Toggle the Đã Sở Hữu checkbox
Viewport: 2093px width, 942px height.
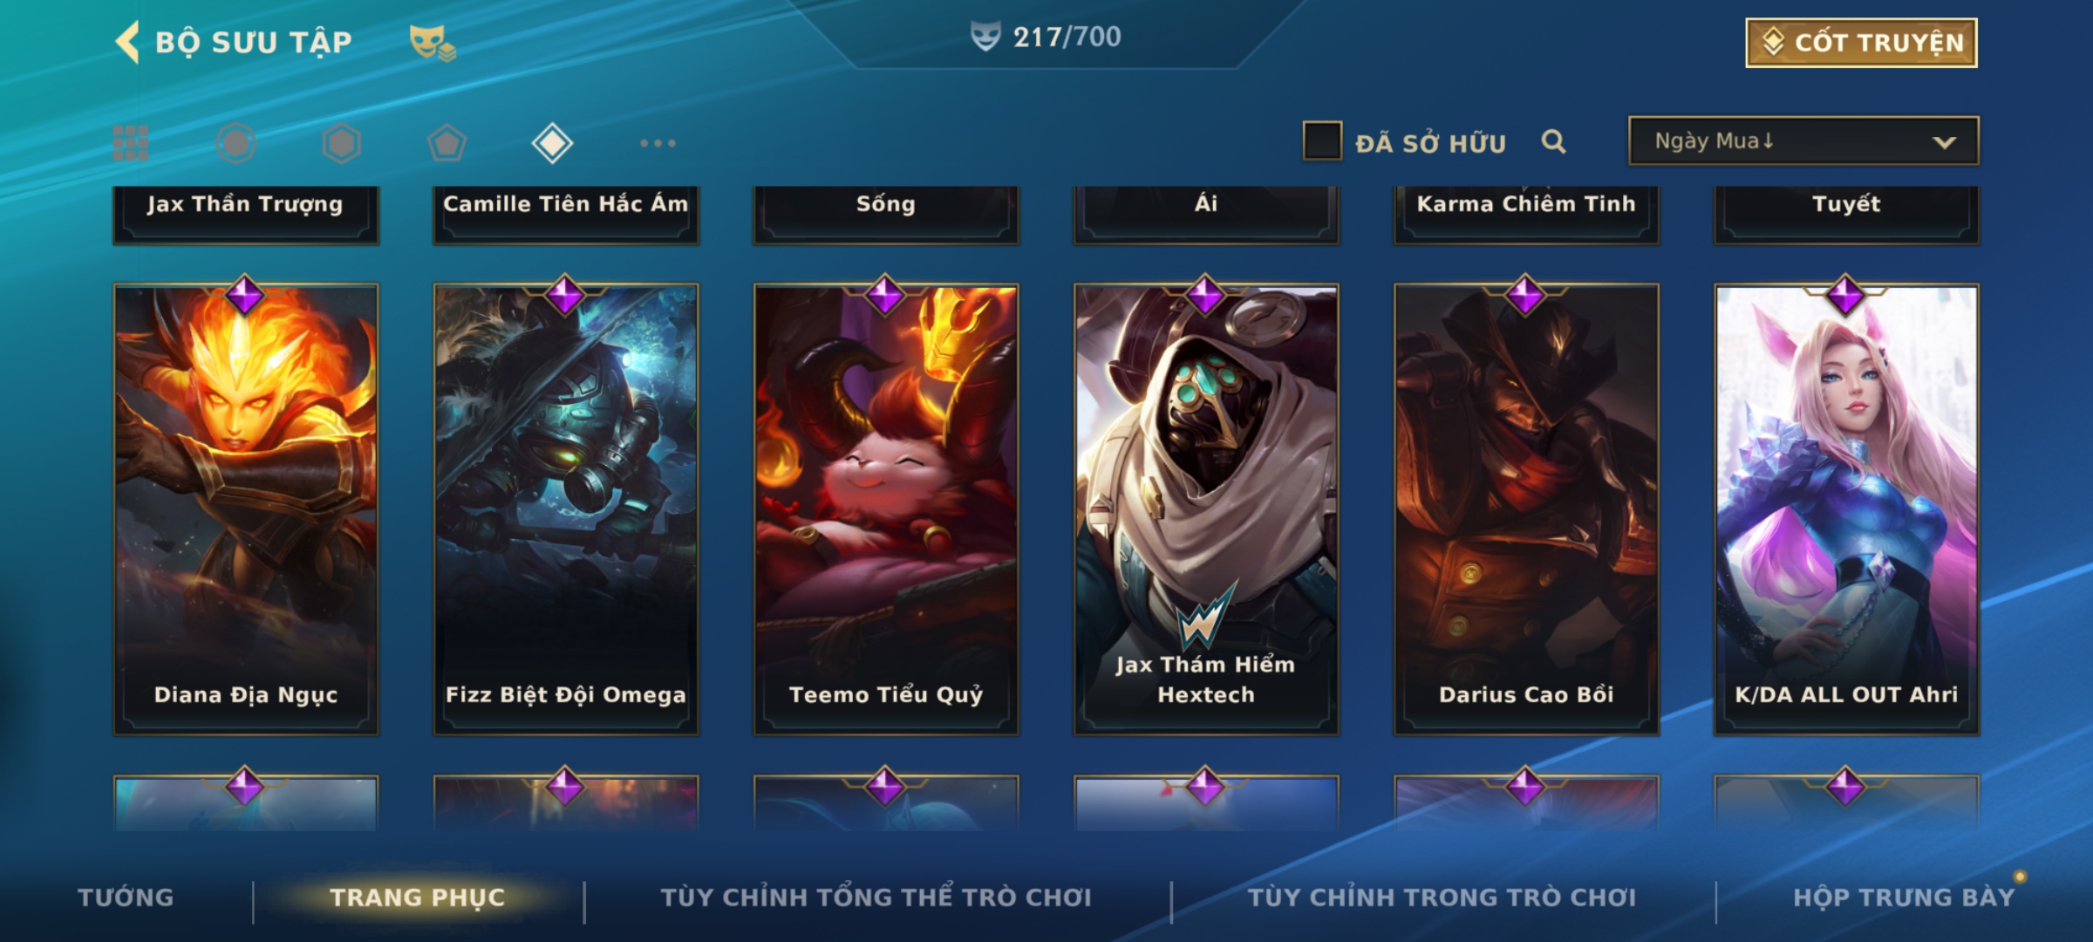(1322, 141)
